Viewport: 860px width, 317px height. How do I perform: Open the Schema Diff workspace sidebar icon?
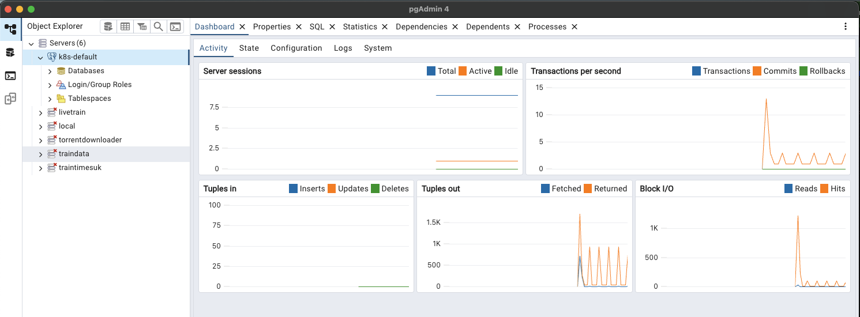point(10,99)
